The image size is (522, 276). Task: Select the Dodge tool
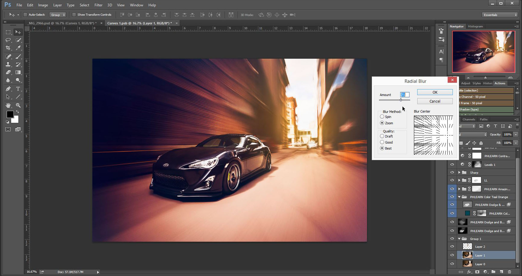18,80
